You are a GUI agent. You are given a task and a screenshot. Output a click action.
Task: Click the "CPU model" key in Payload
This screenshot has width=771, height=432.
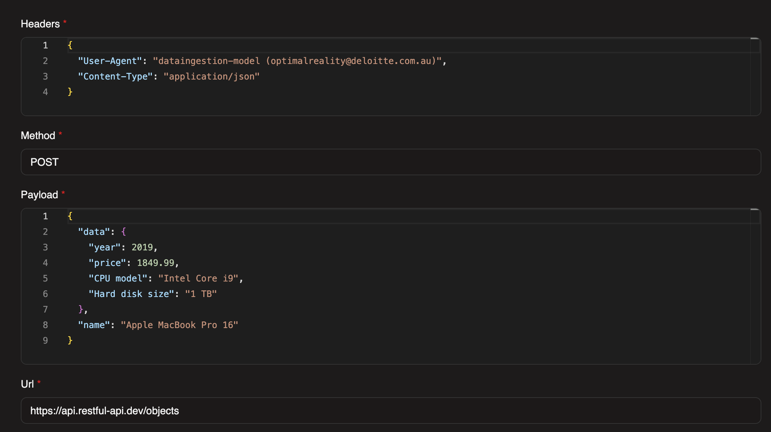click(x=118, y=279)
